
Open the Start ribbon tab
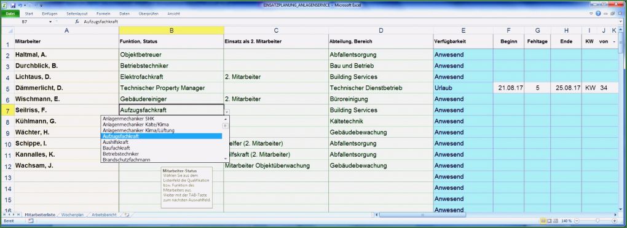tap(29, 14)
